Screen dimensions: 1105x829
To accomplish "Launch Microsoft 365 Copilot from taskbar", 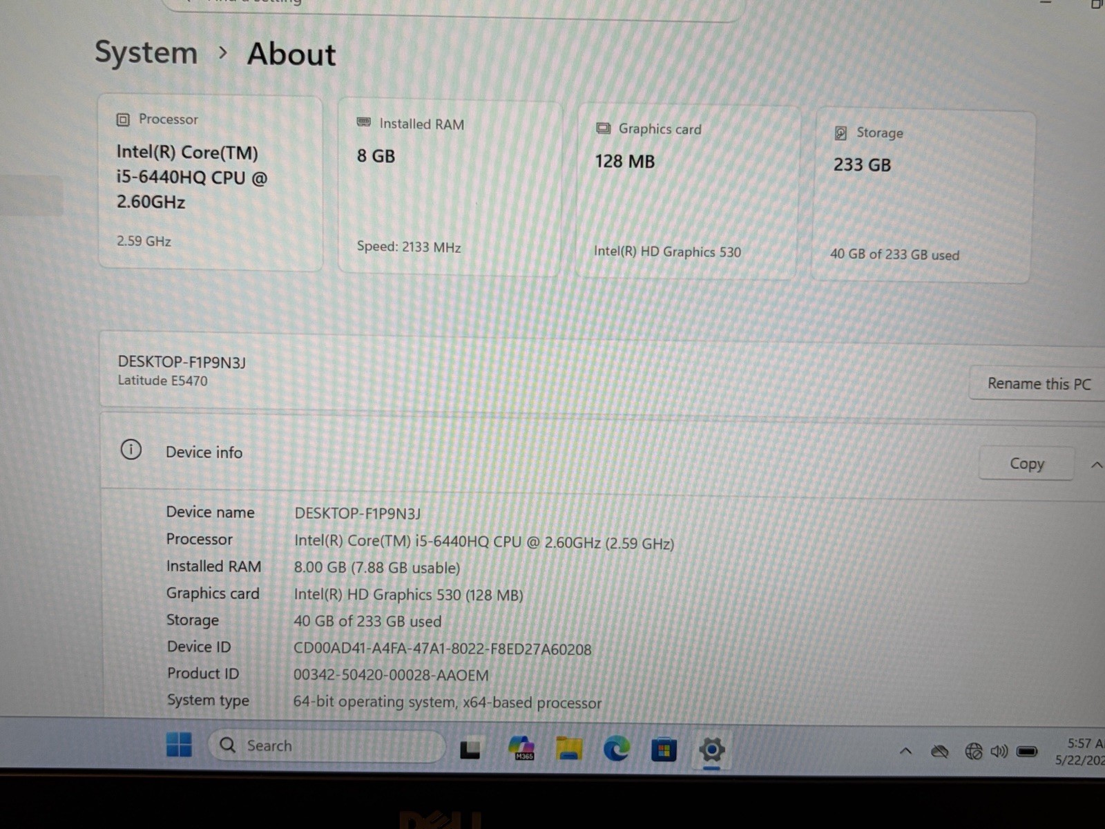I will [521, 749].
